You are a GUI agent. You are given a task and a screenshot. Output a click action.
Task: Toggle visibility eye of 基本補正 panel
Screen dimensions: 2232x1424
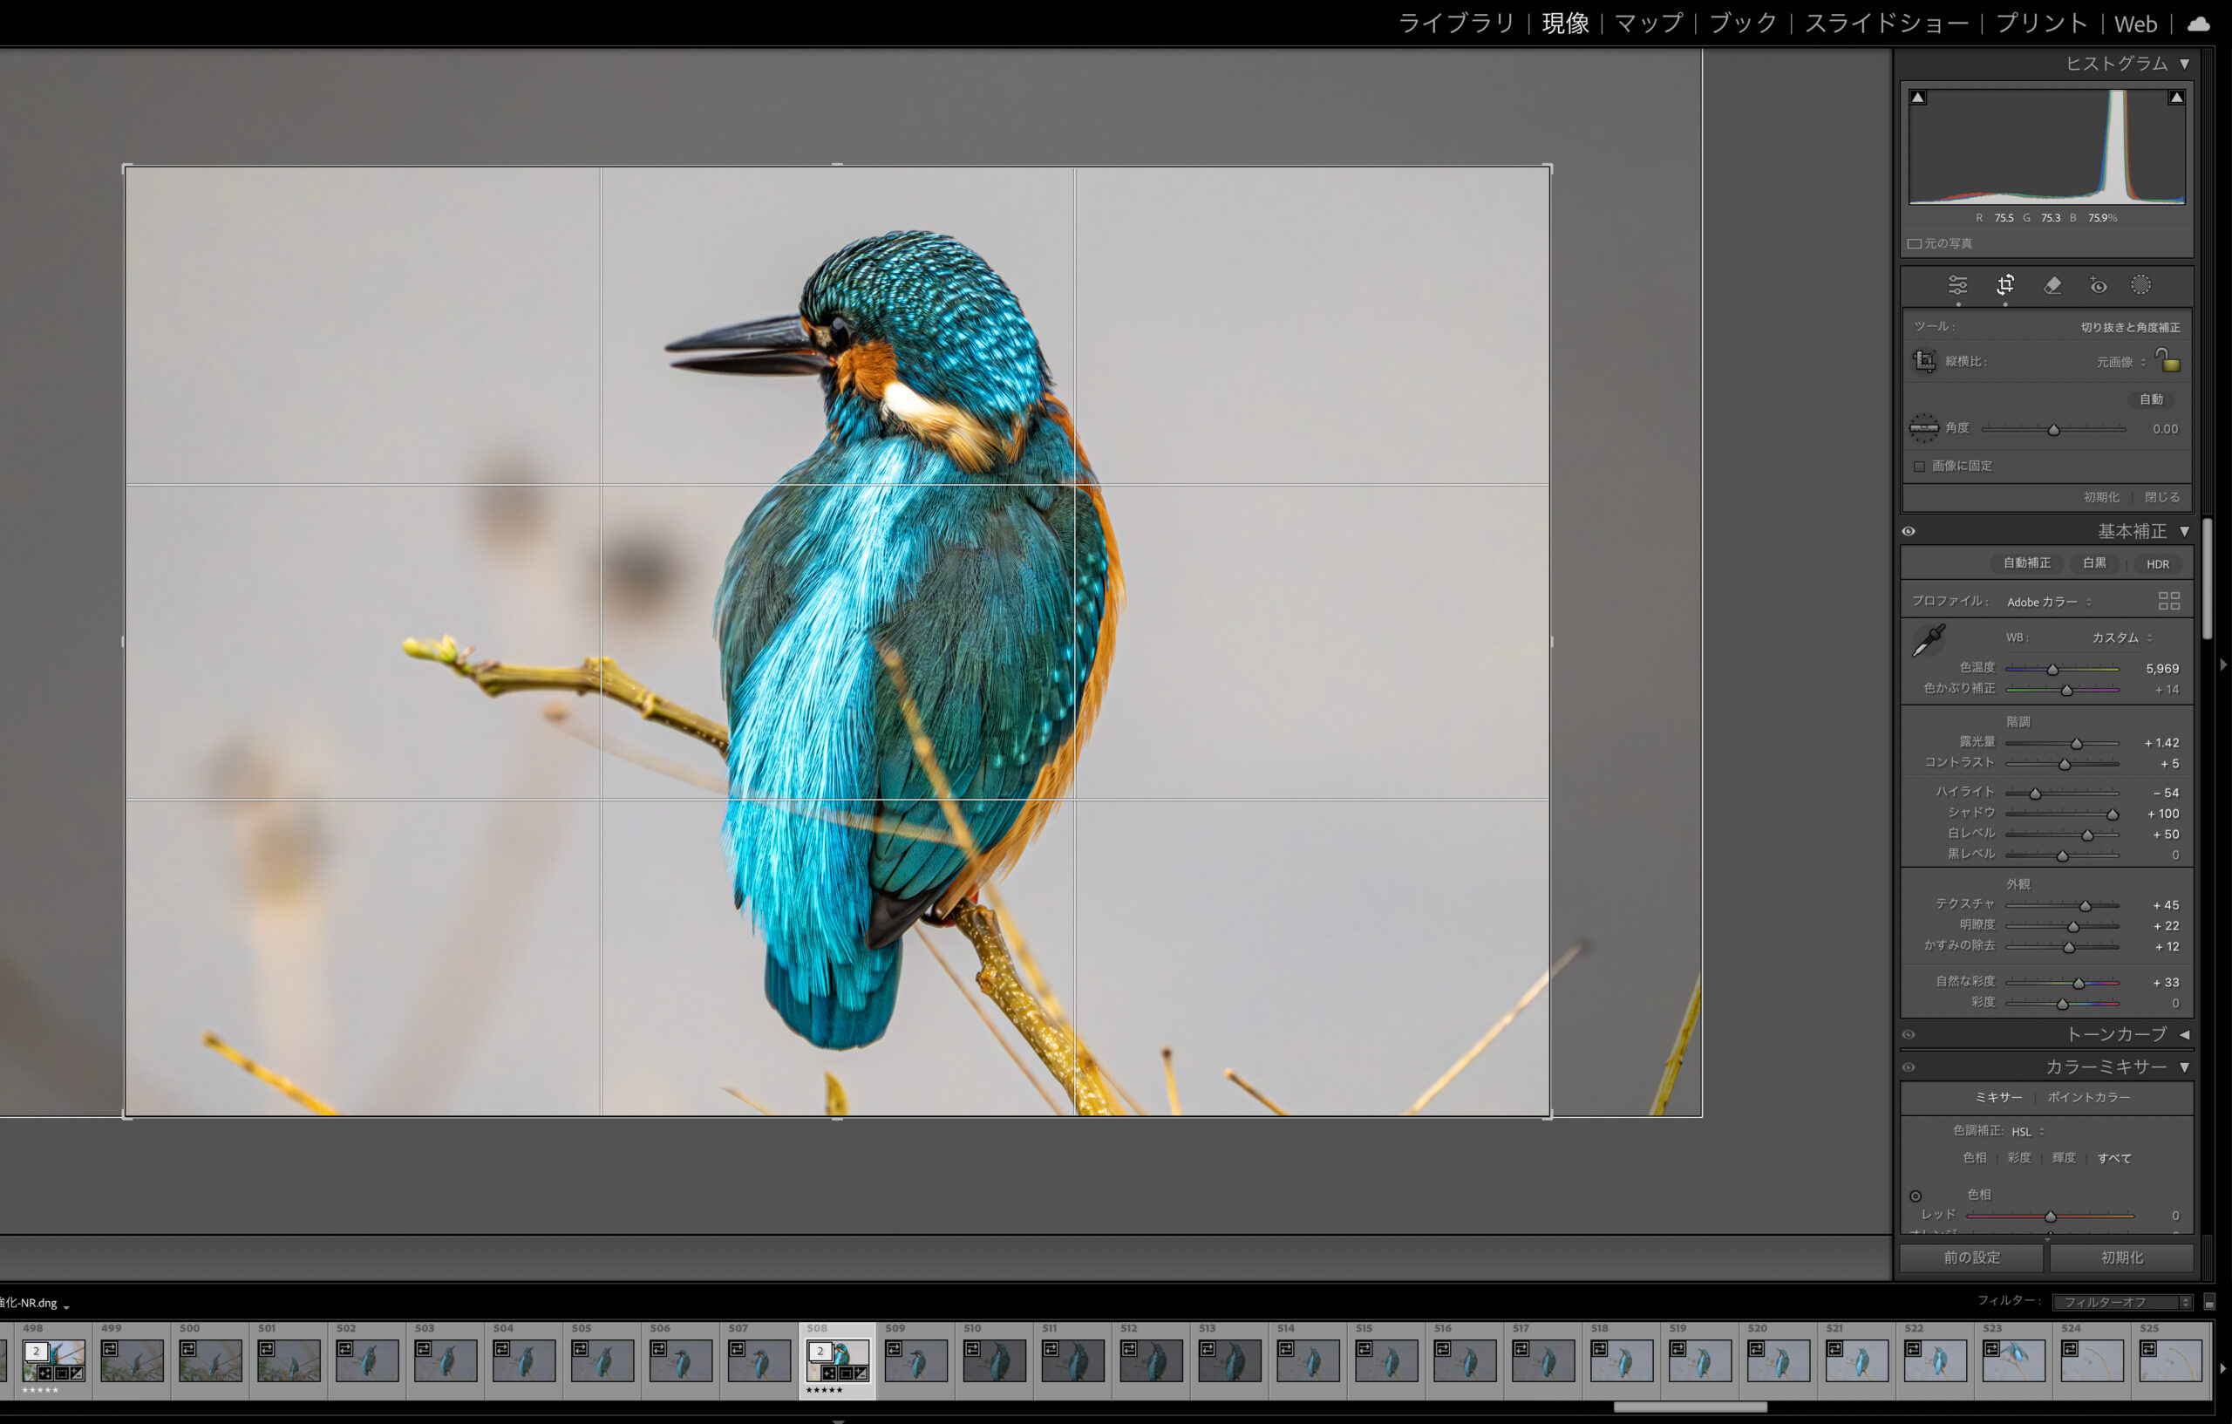coord(1909,531)
